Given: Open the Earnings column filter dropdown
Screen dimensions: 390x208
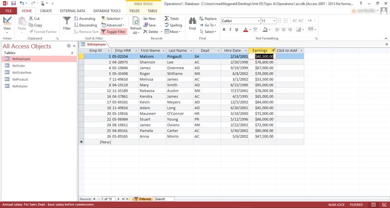Looking at the screenshot, I should pos(273,50).
